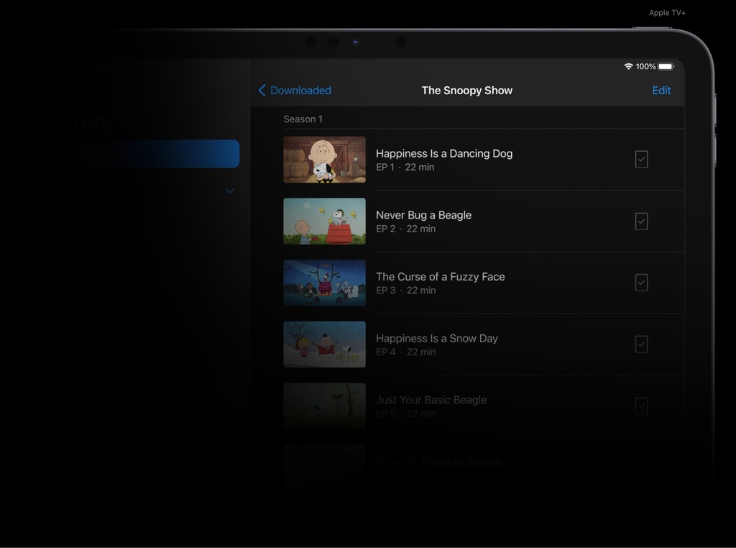The image size is (736, 548).
Task: Click the EP 3 · 22 min label
Action: tap(405, 291)
